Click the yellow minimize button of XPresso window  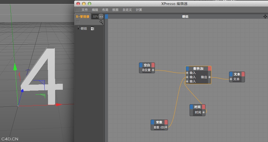pos(84,4)
